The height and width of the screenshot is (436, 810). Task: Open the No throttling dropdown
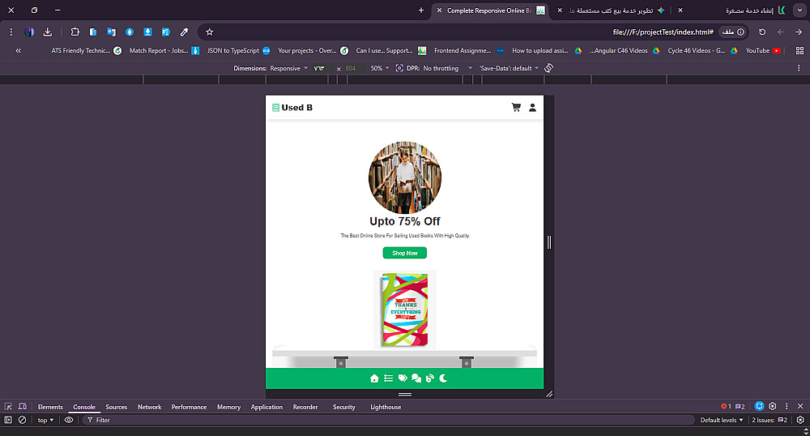pos(447,68)
